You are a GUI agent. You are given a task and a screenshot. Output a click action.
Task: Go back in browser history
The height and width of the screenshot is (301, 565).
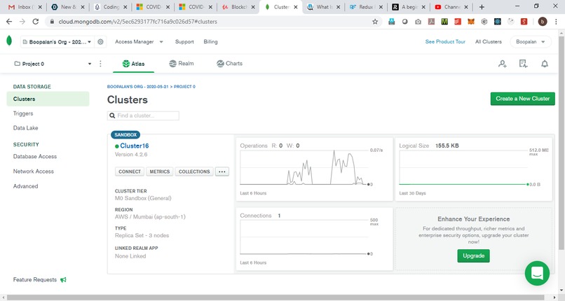(x=9, y=22)
